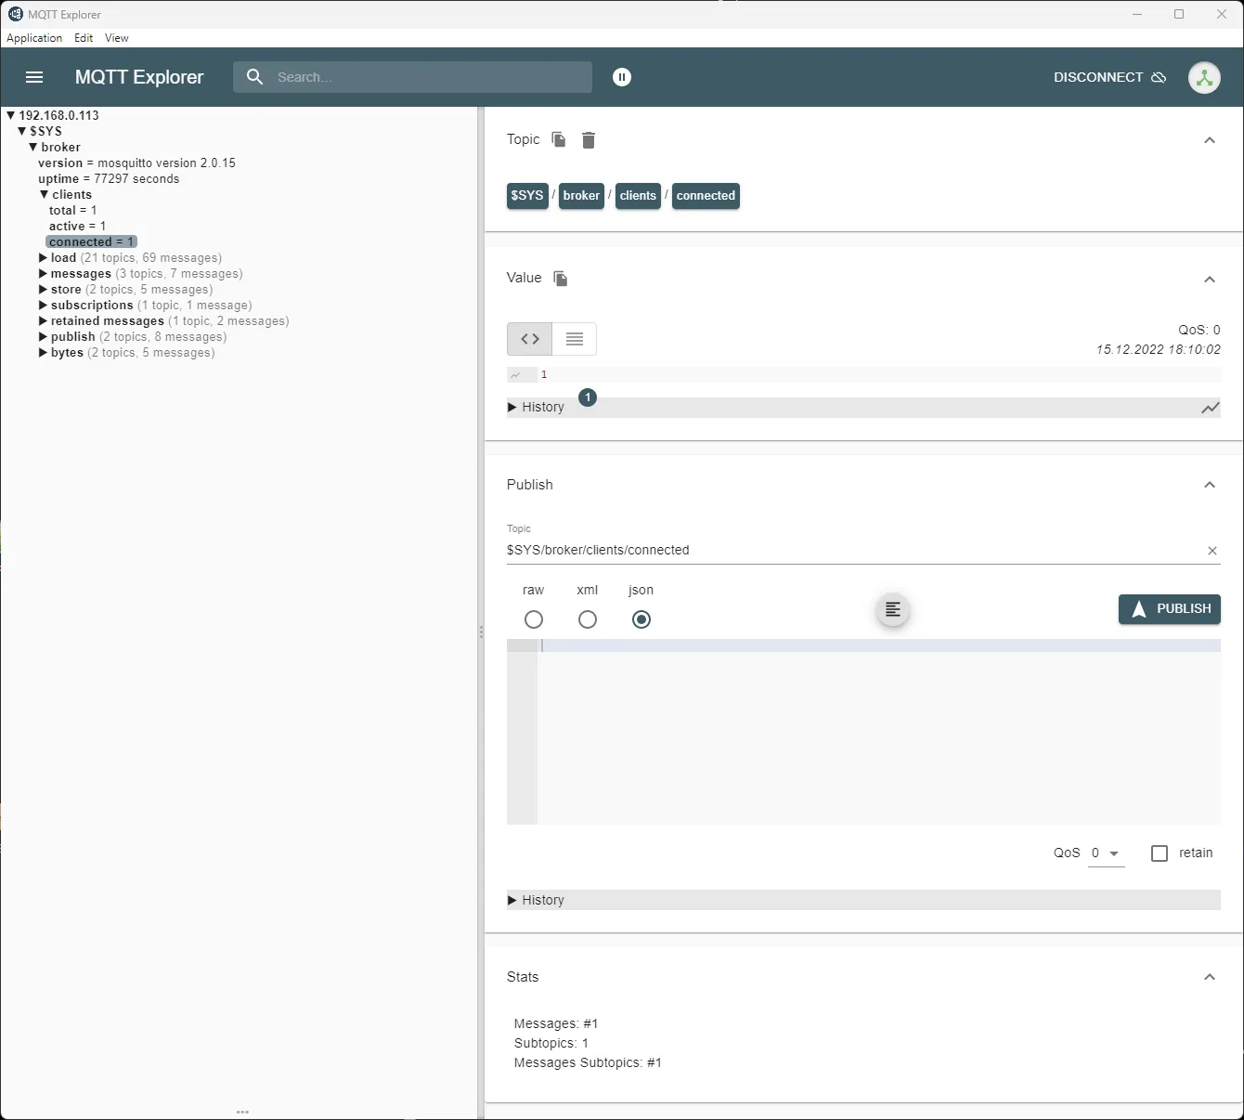Expand the messages tree node
Viewport: 1244px width, 1120px height.
tap(43, 273)
